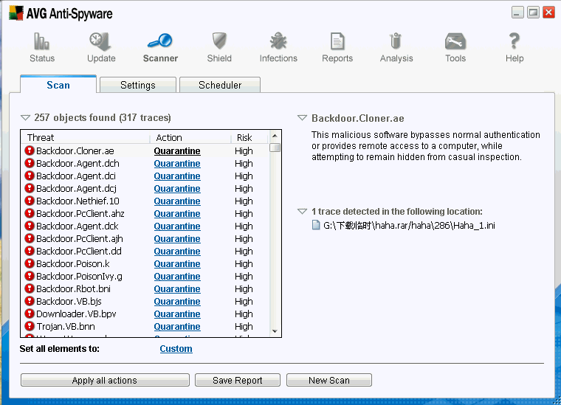Screen dimensions: 561x405
Task: Collapse the Backdoor.Cloner.ae description section
Action: coord(303,117)
